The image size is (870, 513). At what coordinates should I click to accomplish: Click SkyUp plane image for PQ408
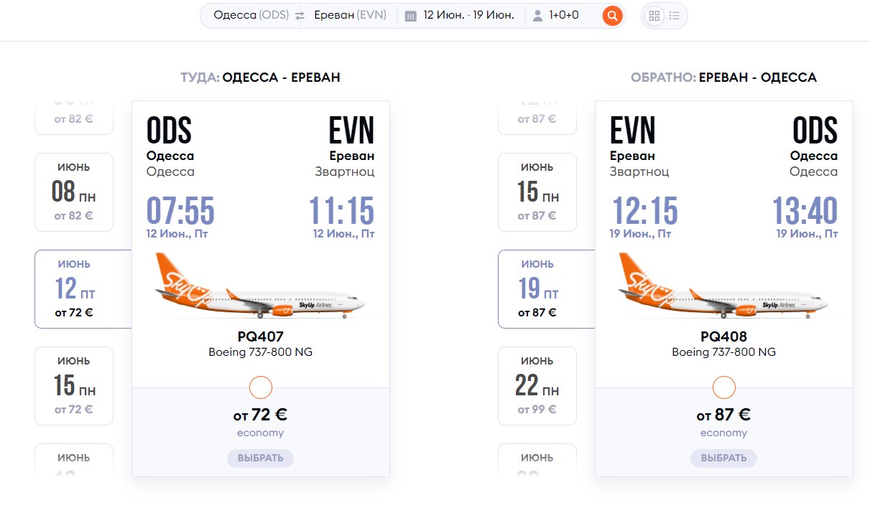click(723, 287)
